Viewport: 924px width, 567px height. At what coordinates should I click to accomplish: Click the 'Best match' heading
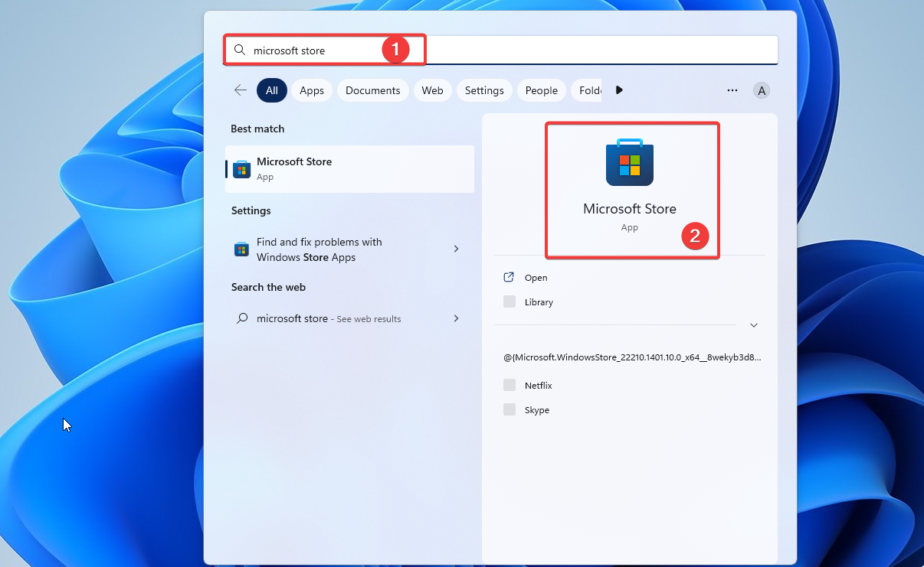pyautogui.click(x=257, y=129)
